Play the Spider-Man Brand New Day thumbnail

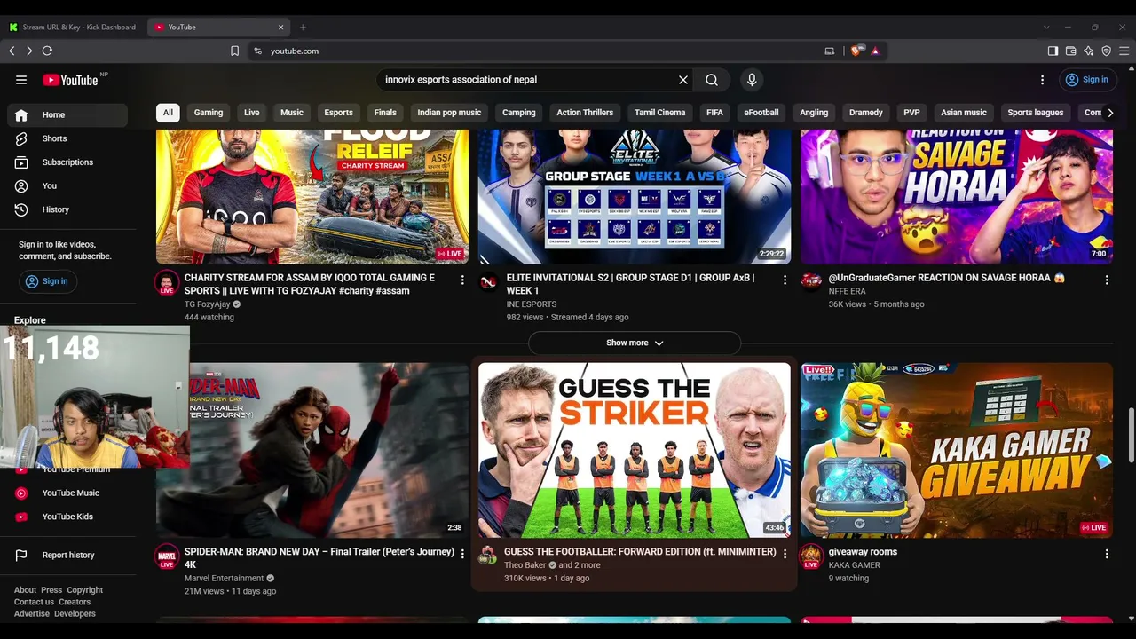tap(312, 450)
